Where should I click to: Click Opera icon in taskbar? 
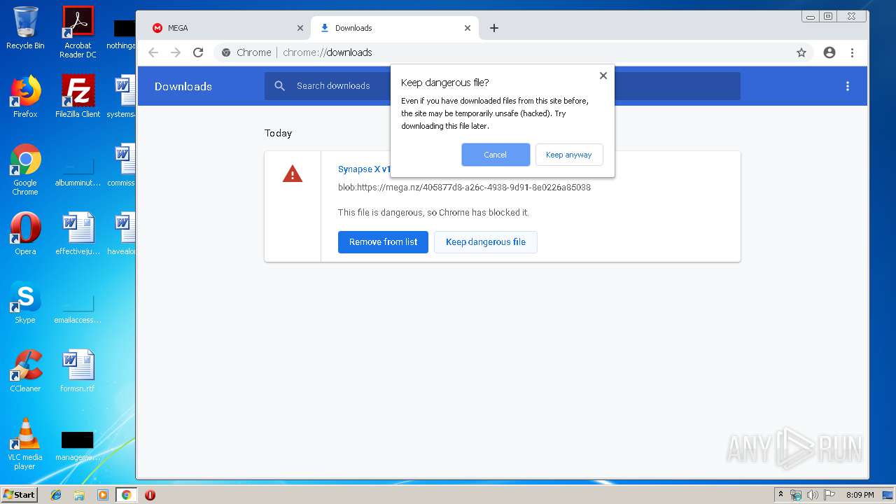150,495
